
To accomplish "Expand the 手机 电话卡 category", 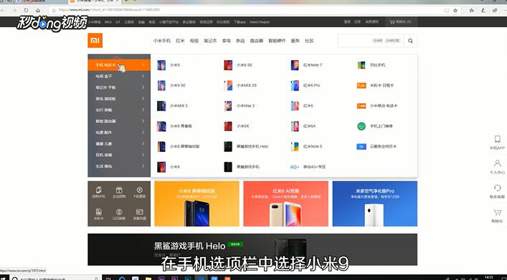I will pos(119,65).
